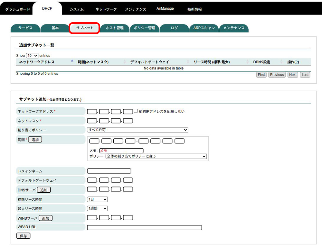Open the 標準リース時間 dropdown

[x=97, y=199]
